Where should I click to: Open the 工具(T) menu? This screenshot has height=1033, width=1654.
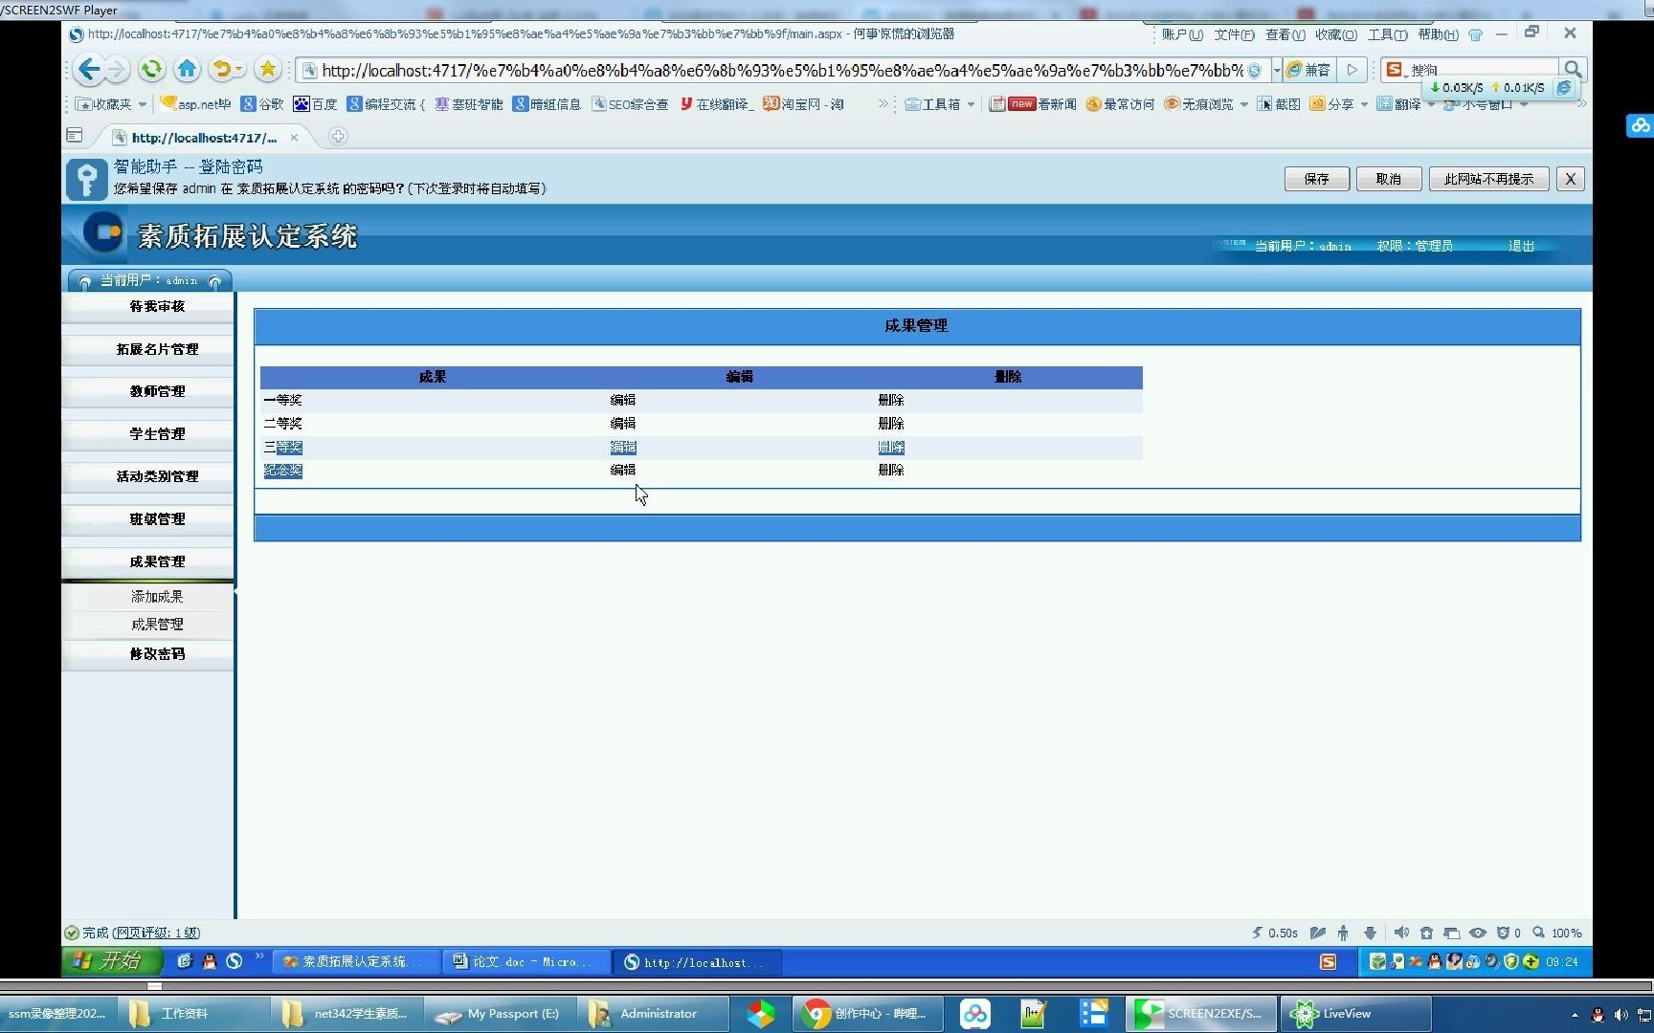1387,34
